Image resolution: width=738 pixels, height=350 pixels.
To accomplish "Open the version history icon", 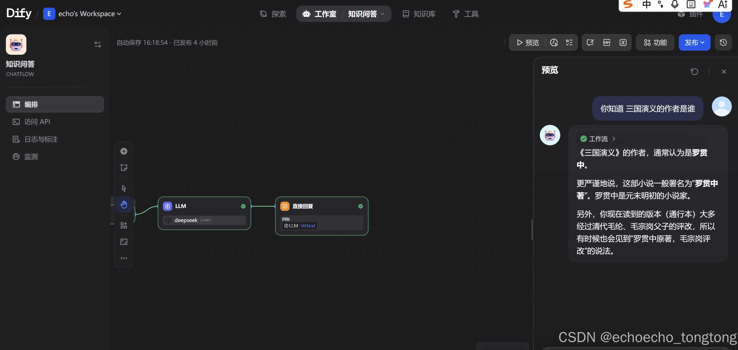I will click(723, 43).
